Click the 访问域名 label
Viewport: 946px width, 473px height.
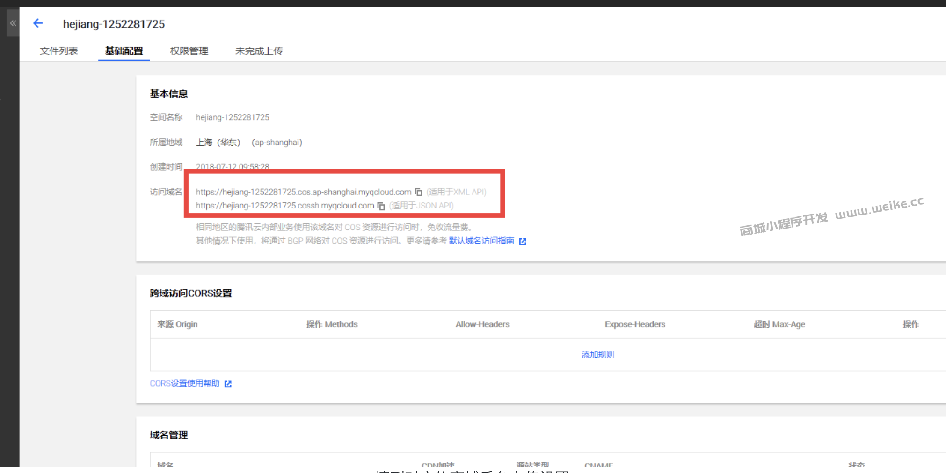(166, 192)
